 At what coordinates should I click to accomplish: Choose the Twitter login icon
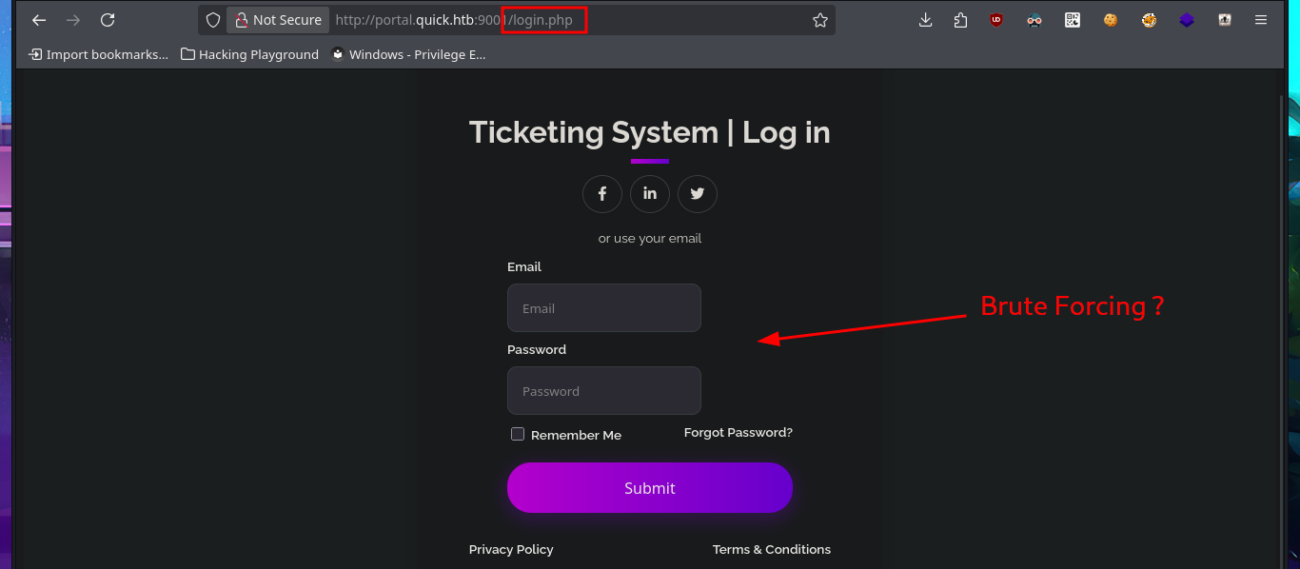click(698, 194)
